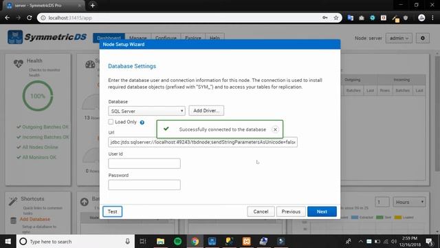Focus the JDBC Url field

(203, 142)
